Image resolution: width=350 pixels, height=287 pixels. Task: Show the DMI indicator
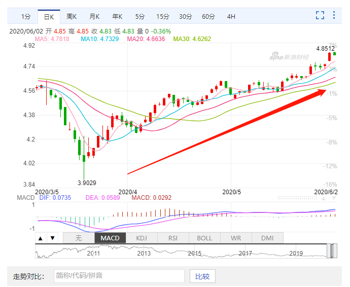point(267,238)
